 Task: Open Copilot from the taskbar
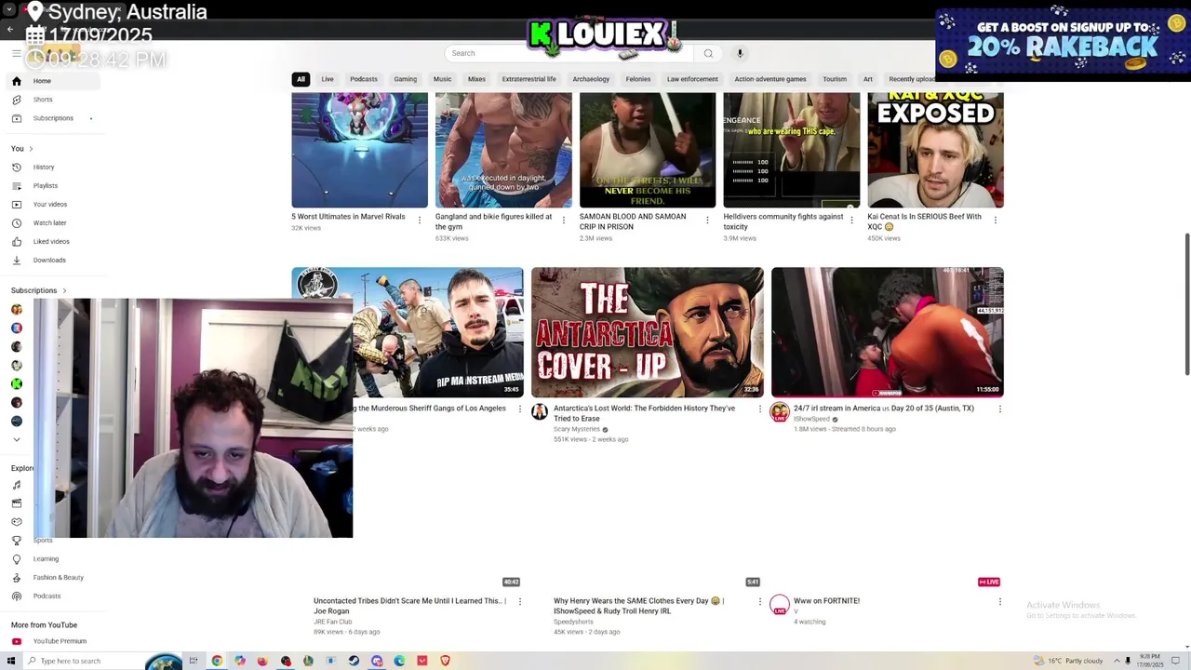[x=239, y=661]
